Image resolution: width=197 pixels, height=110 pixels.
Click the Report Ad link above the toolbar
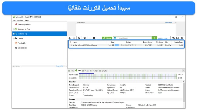coord(169,23)
